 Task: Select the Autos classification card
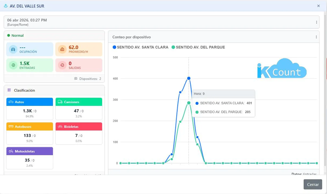click(30, 109)
